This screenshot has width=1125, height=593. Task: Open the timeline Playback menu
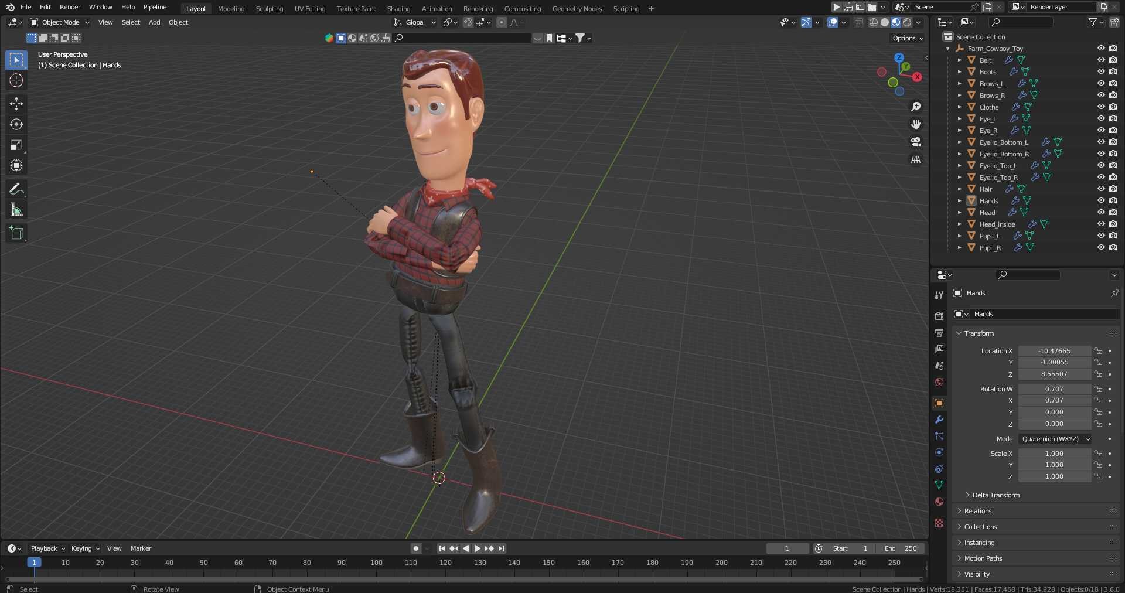47,548
